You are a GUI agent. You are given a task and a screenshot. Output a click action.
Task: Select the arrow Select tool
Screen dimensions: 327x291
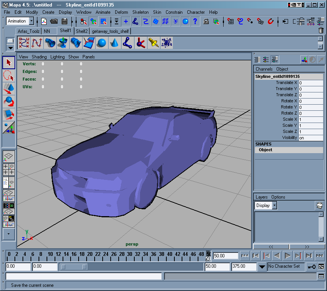(x=9, y=62)
